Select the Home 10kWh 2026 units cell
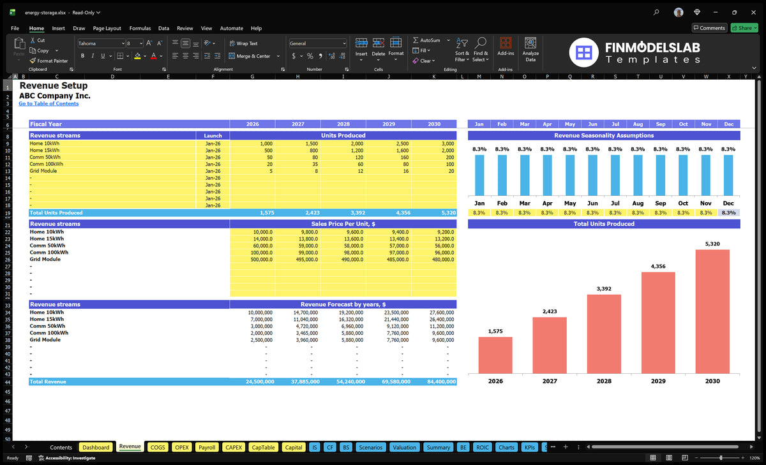The image size is (766, 465). [253, 144]
